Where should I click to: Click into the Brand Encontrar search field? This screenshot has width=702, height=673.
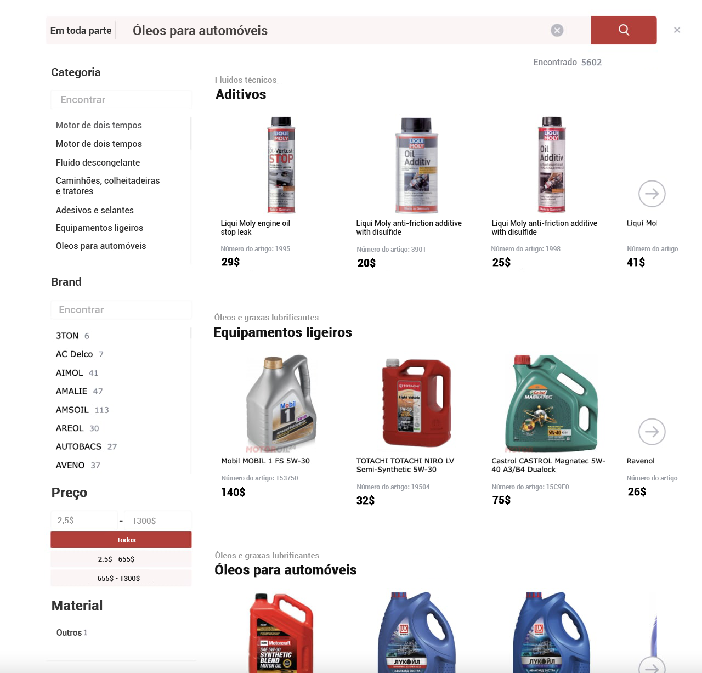tap(121, 310)
